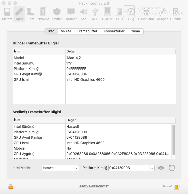Open the Ekranlar display section
This screenshot has height=194, width=188.
(x=70, y=14)
